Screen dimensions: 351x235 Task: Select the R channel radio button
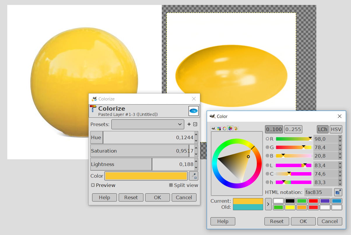click(x=267, y=139)
